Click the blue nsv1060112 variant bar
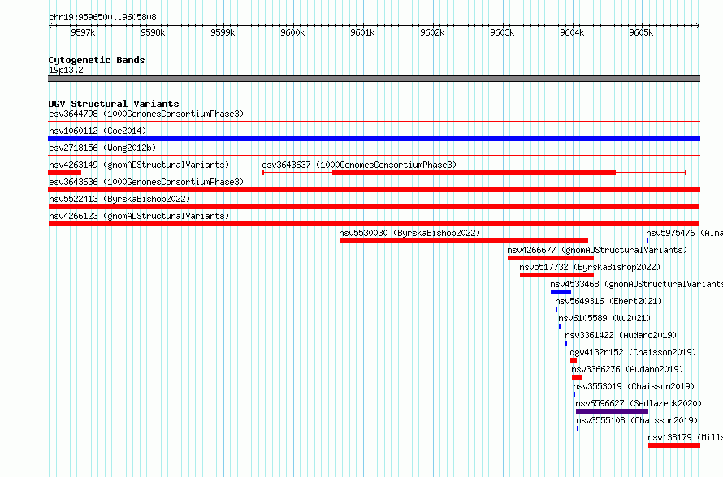Screen dimensions: 723x477 [374, 139]
